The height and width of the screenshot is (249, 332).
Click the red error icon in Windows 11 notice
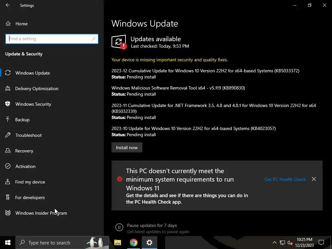pyautogui.click(x=120, y=179)
